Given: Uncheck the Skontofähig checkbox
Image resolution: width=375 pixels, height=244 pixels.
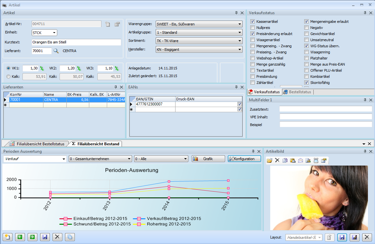Looking at the screenshot, I should coord(307,83).
